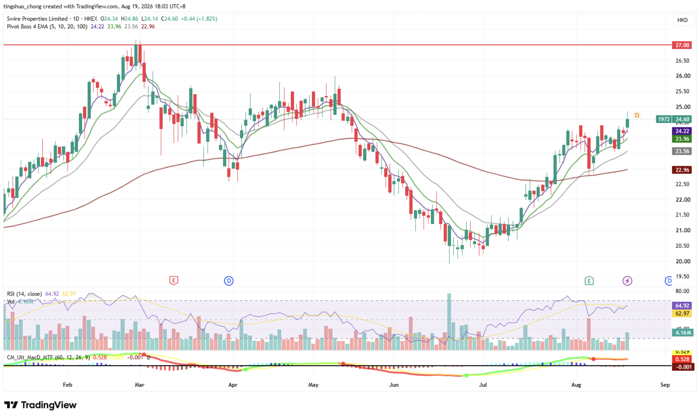The image size is (699, 417).
Task: Click the Vol indicator legend label
Action: click(11, 302)
